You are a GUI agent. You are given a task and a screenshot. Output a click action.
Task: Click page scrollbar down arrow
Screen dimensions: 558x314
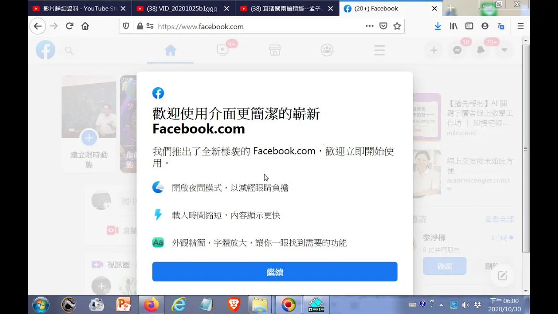point(526,291)
